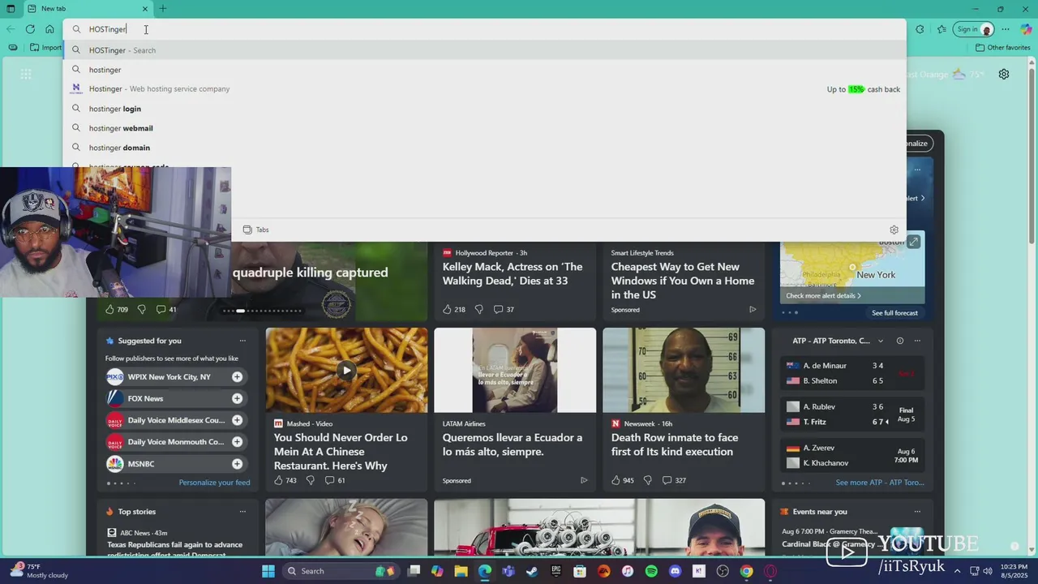Open LATAM Airlines Ecuador sponsored card
The height and width of the screenshot is (584, 1038).
[x=513, y=444]
